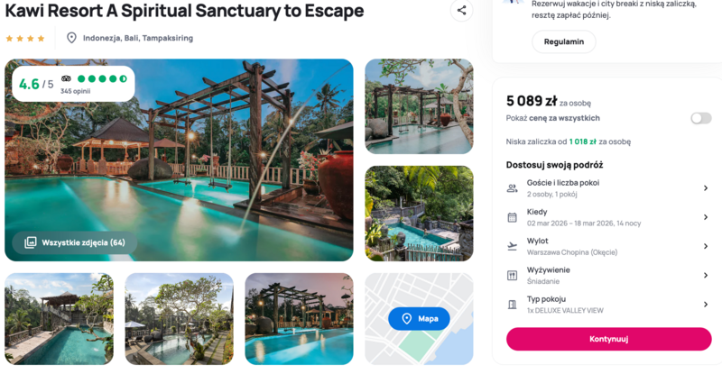The width and height of the screenshot is (722, 374).
Task: Click the meal icon beside Wyżywienie
Action: coord(513,275)
